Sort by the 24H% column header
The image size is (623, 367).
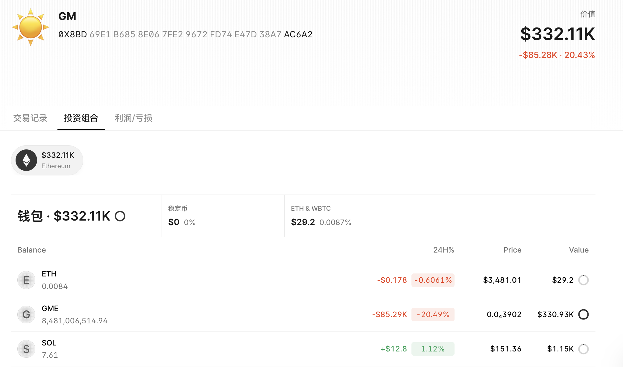click(x=443, y=250)
